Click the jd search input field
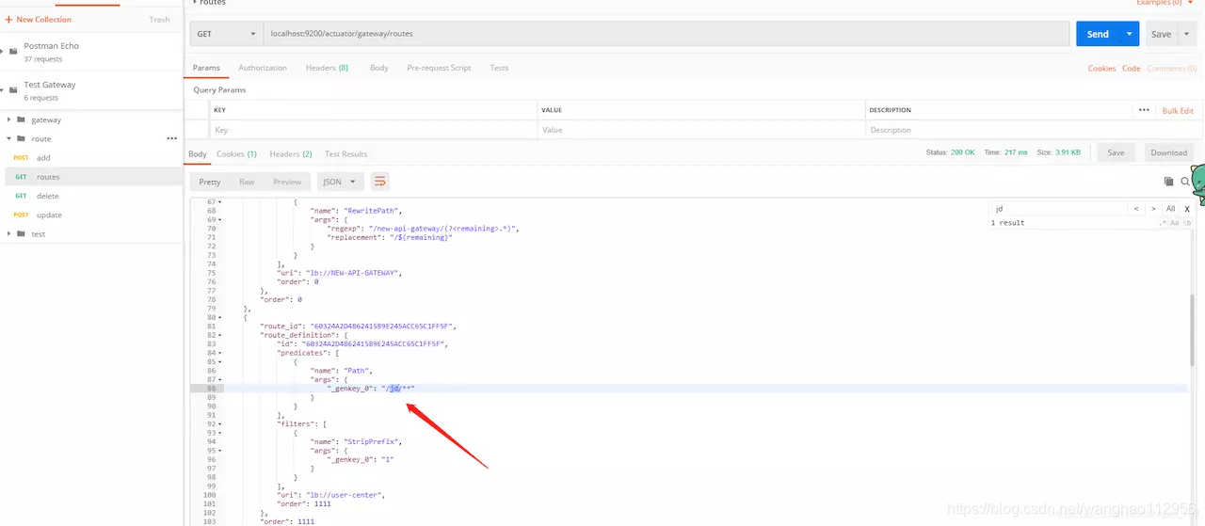This screenshot has height=526, width=1205. click(1058, 209)
